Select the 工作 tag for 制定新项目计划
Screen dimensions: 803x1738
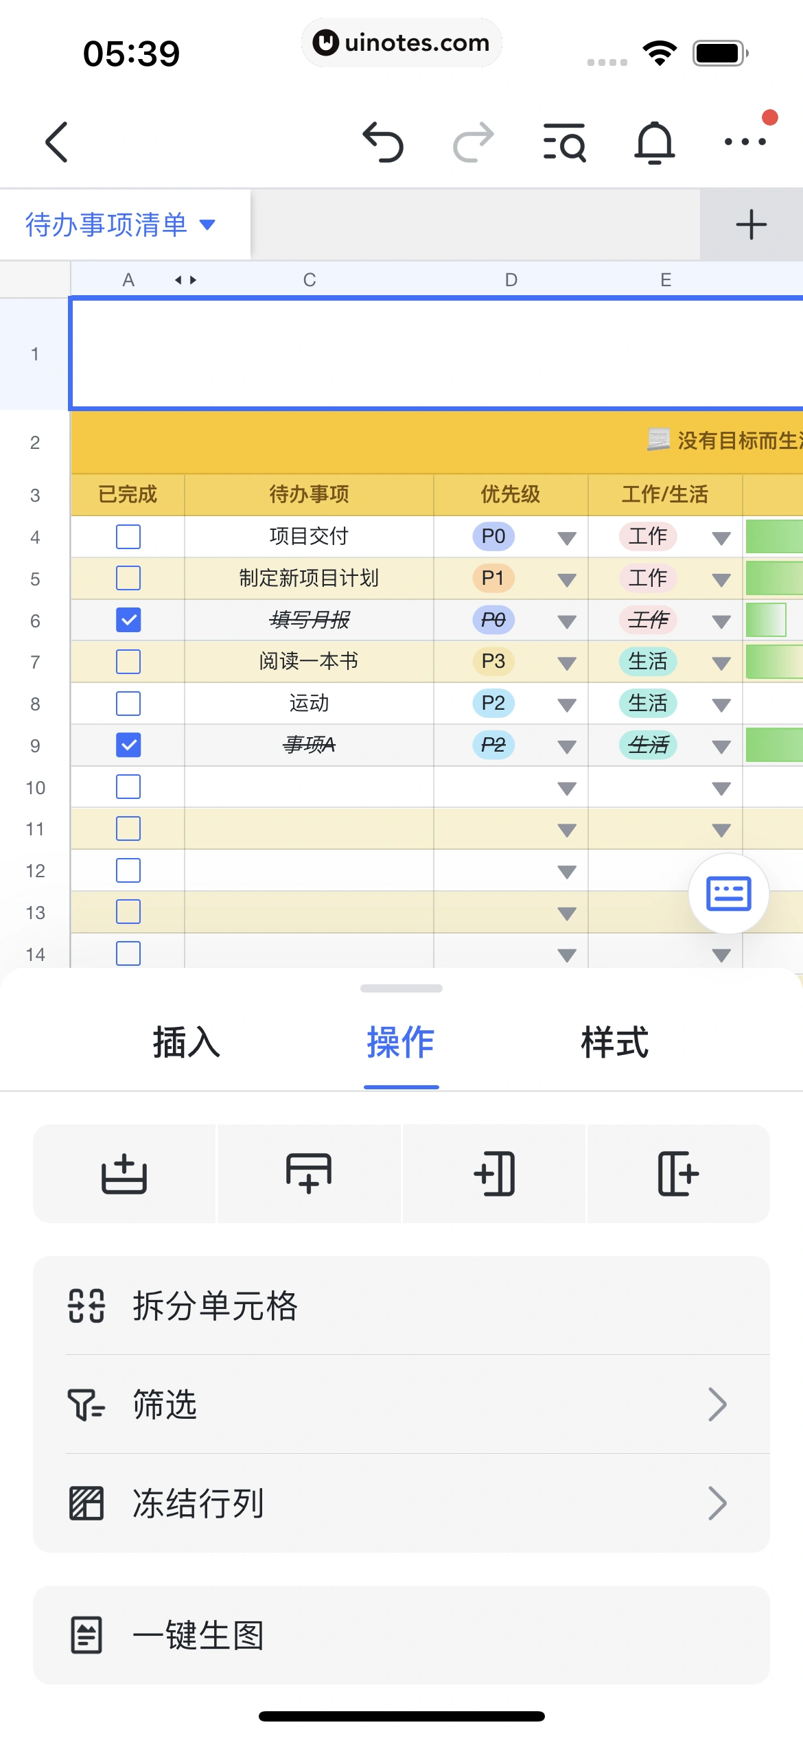point(648,578)
